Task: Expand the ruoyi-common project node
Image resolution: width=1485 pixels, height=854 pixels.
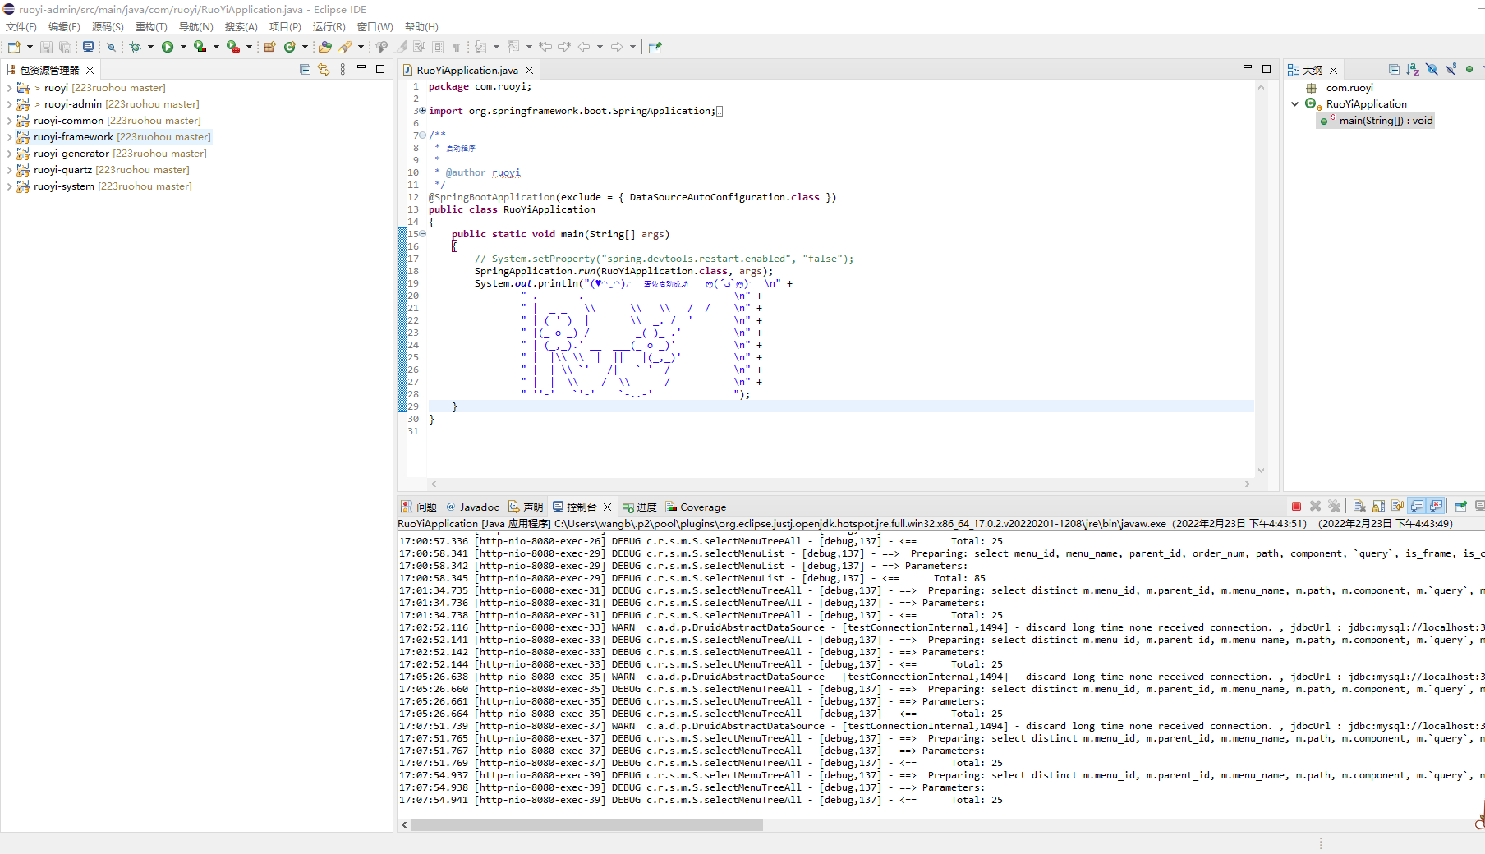Action: (x=10, y=120)
